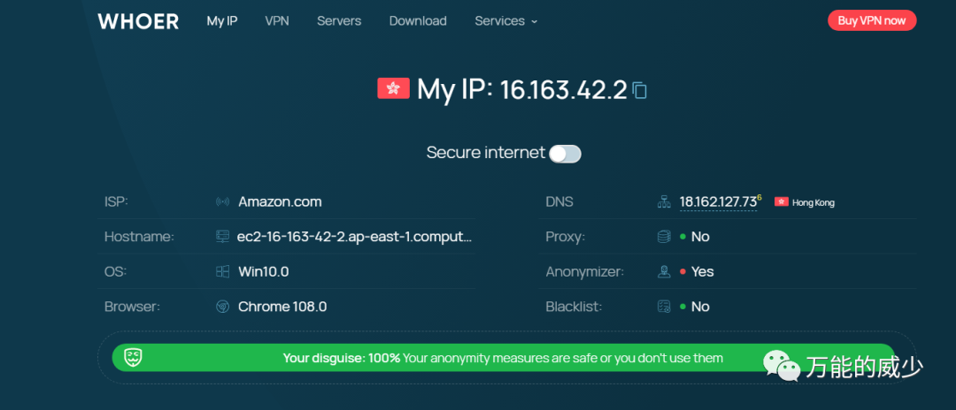Click the Chrome browser icon in Browser row
Screen dimensions: 956x410
[222, 307]
